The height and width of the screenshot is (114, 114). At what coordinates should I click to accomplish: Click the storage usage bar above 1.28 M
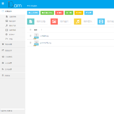coord(13,109)
